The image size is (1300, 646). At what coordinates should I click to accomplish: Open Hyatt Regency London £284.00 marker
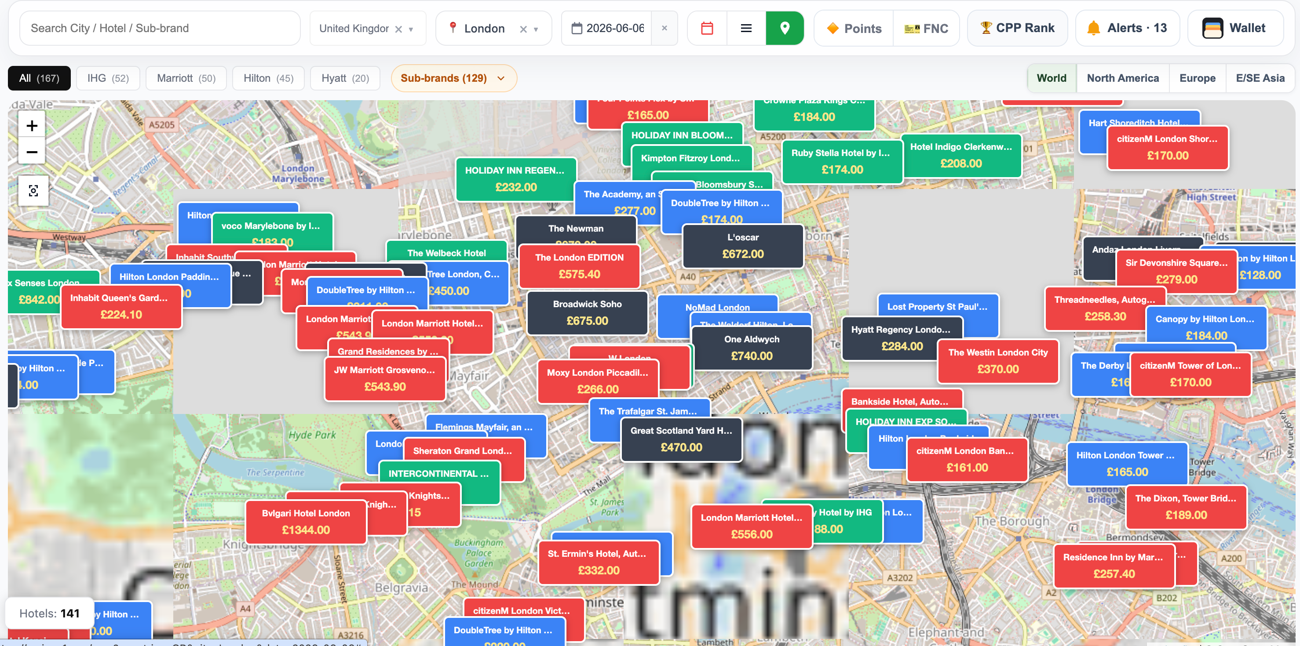902,338
